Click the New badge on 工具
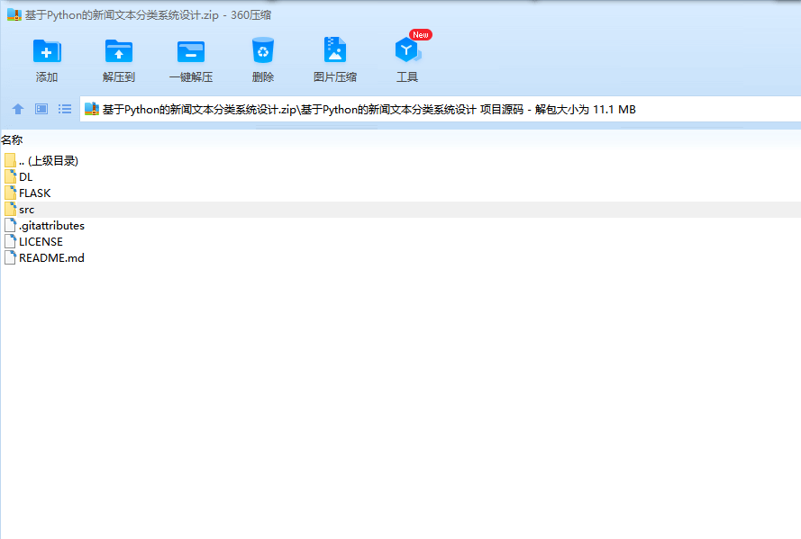 coord(421,35)
